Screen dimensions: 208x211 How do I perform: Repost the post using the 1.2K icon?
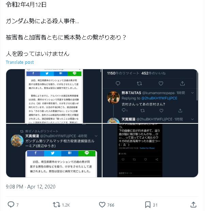pos(57,205)
